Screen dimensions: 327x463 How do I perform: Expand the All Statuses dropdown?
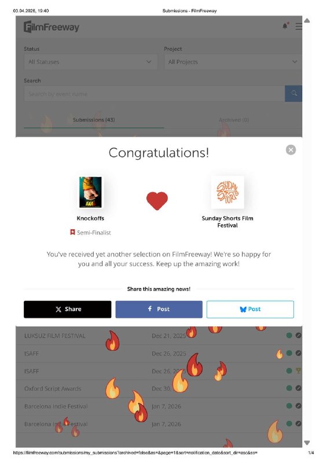click(x=90, y=62)
